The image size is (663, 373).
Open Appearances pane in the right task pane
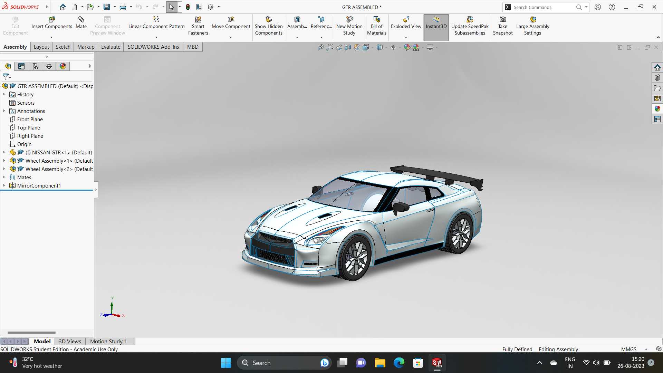[657, 109]
